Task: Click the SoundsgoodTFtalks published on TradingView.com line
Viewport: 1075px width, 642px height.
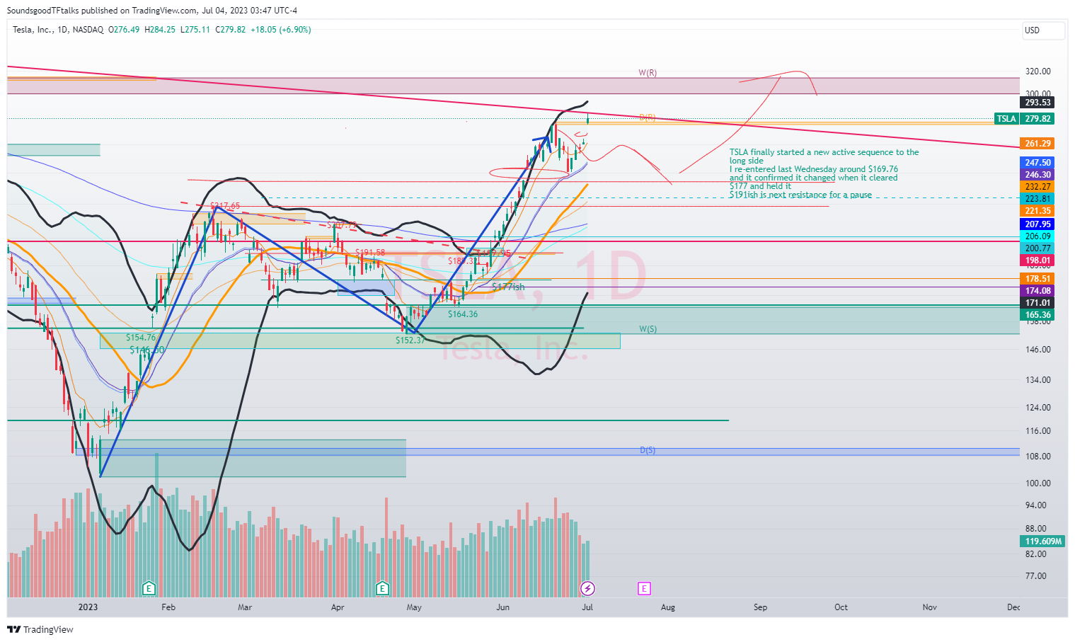Action: (152, 11)
